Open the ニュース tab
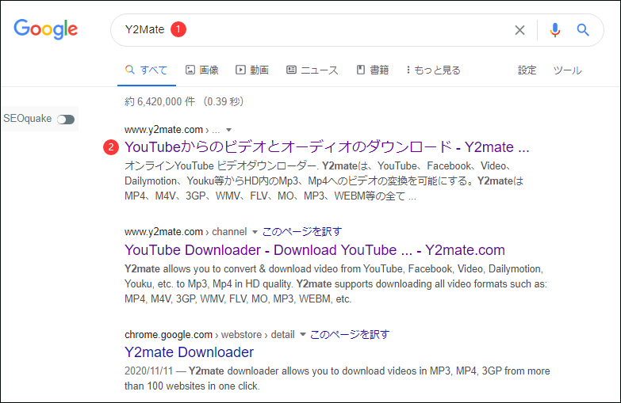This screenshot has height=403, width=621. pos(312,70)
